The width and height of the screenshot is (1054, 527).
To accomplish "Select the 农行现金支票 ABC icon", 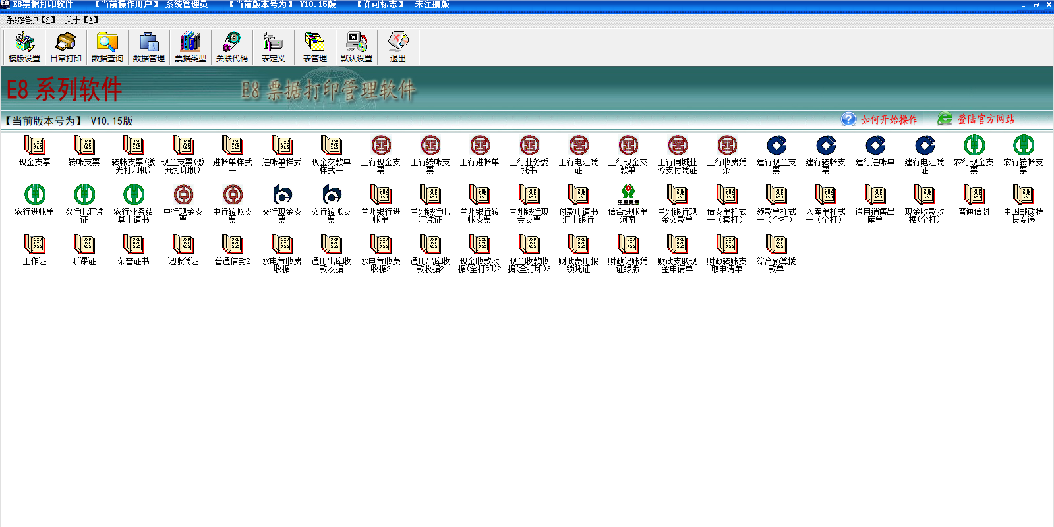I will click(x=974, y=154).
